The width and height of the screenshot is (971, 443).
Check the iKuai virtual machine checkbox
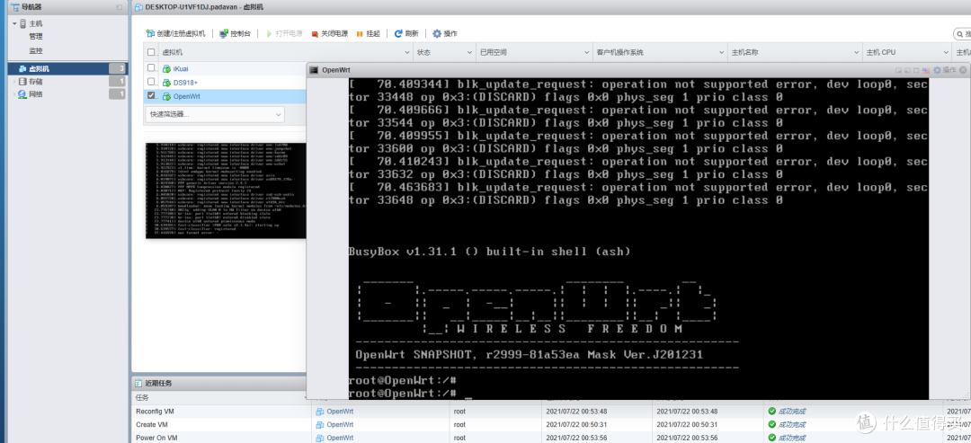pyautogui.click(x=151, y=68)
